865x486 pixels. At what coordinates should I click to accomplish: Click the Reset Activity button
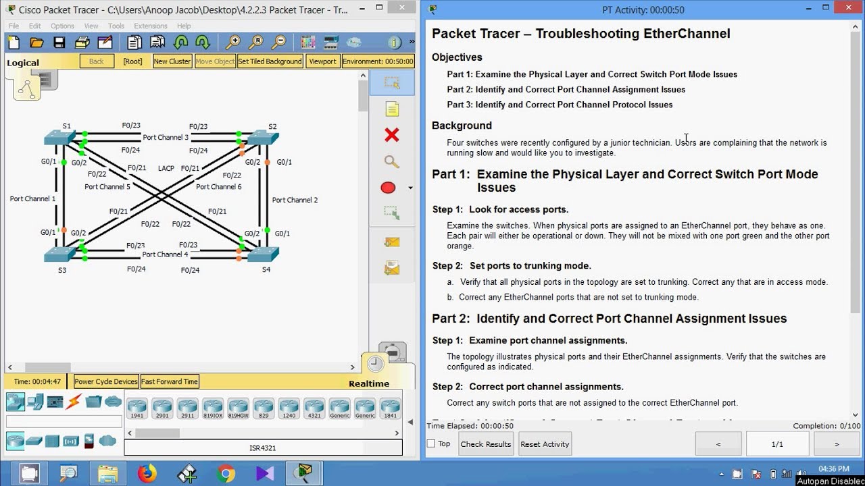click(545, 444)
